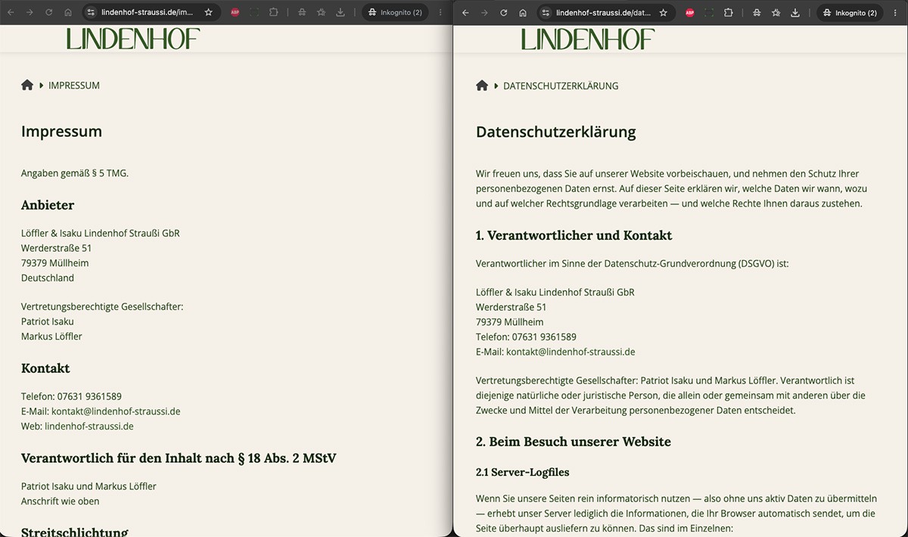Go back in the Datenschutzerklärung window
This screenshot has width=908, height=537.
pos(465,12)
